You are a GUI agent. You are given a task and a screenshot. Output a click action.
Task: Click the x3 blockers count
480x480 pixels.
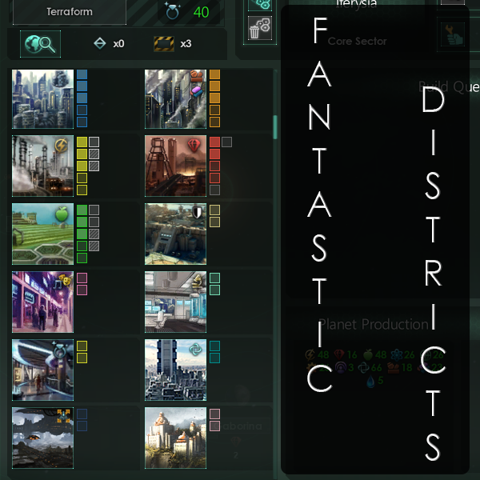[x=186, y=44]
